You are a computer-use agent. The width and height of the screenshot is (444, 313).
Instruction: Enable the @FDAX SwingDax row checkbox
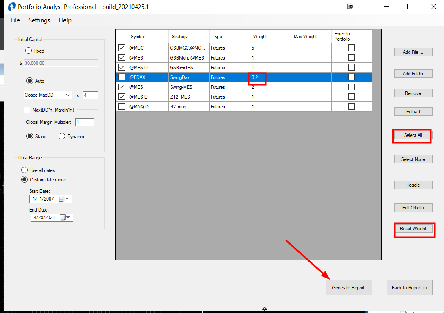(x=122, y=77)
